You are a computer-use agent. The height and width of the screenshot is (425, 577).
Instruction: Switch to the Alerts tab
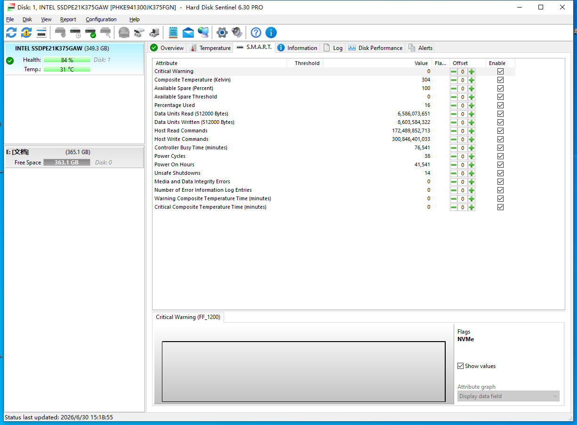click(x=420, y=48)
